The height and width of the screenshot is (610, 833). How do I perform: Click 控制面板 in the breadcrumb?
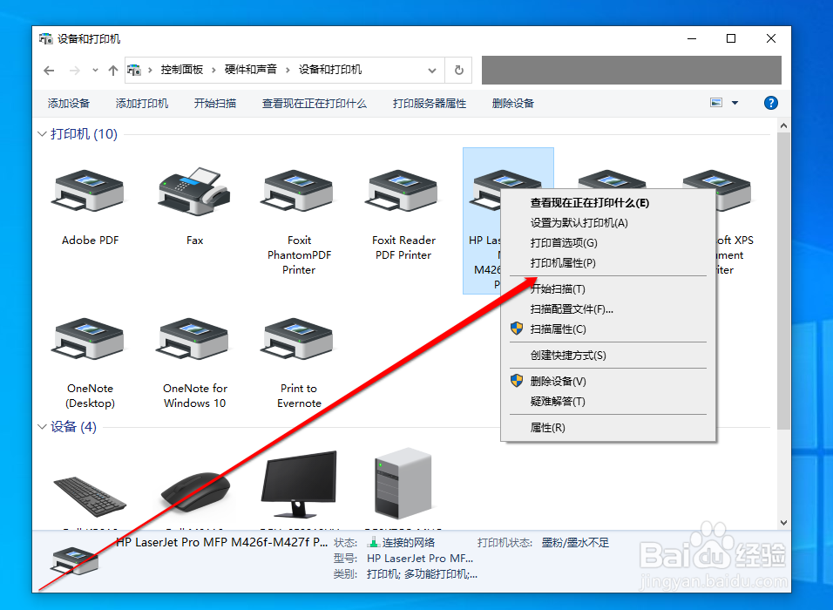(182, 70)
